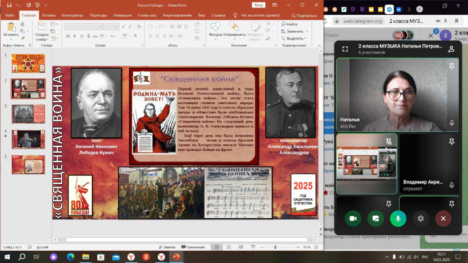Open the font name combo box

(x=84, y=26)
